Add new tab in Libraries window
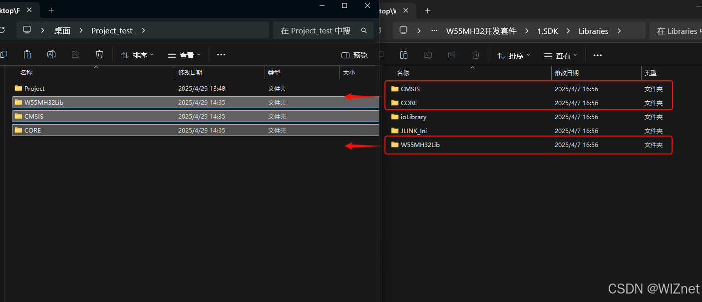702x302 pixels. (x=427, y=10)
